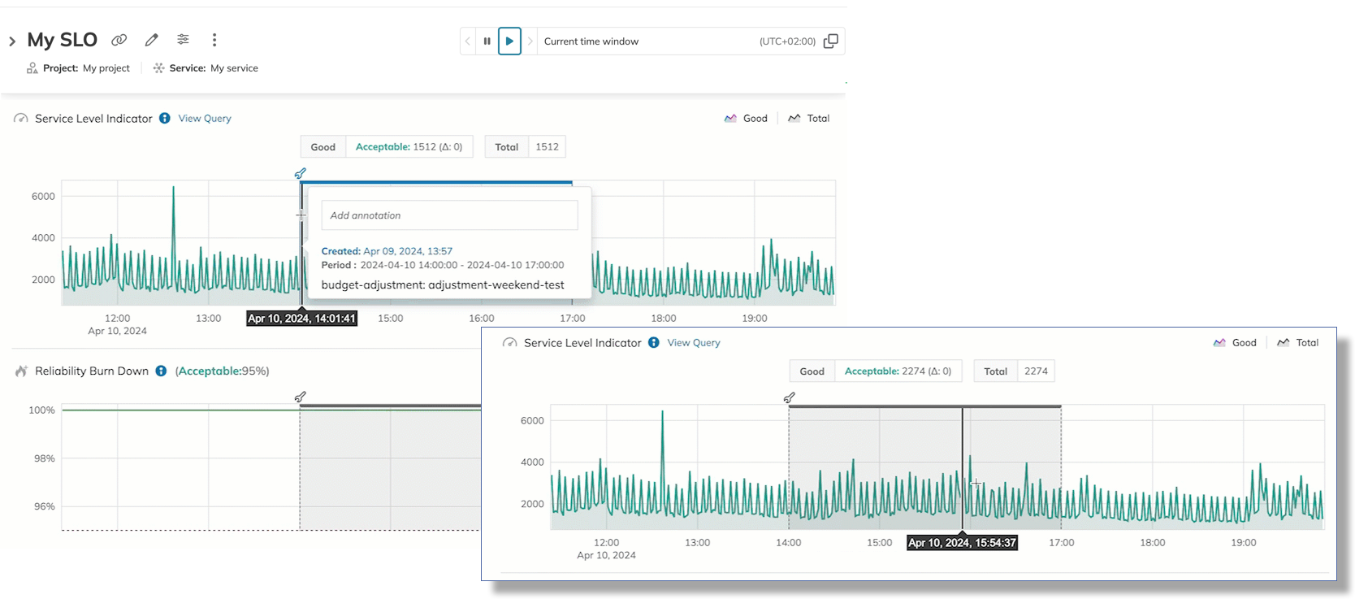Click rocket annotation marker on inset chart
The height and width of the screenshot is (599, 1355).
click(790, 397)
